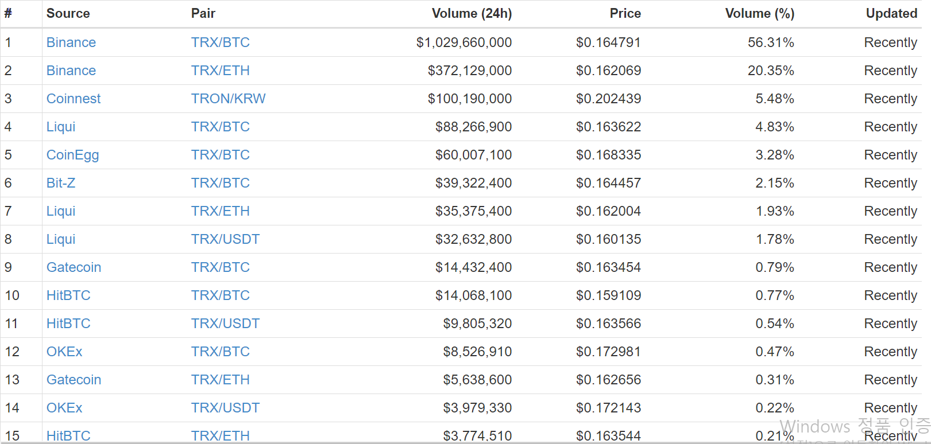Open Gatecoin link in row 13

point(74,380)
